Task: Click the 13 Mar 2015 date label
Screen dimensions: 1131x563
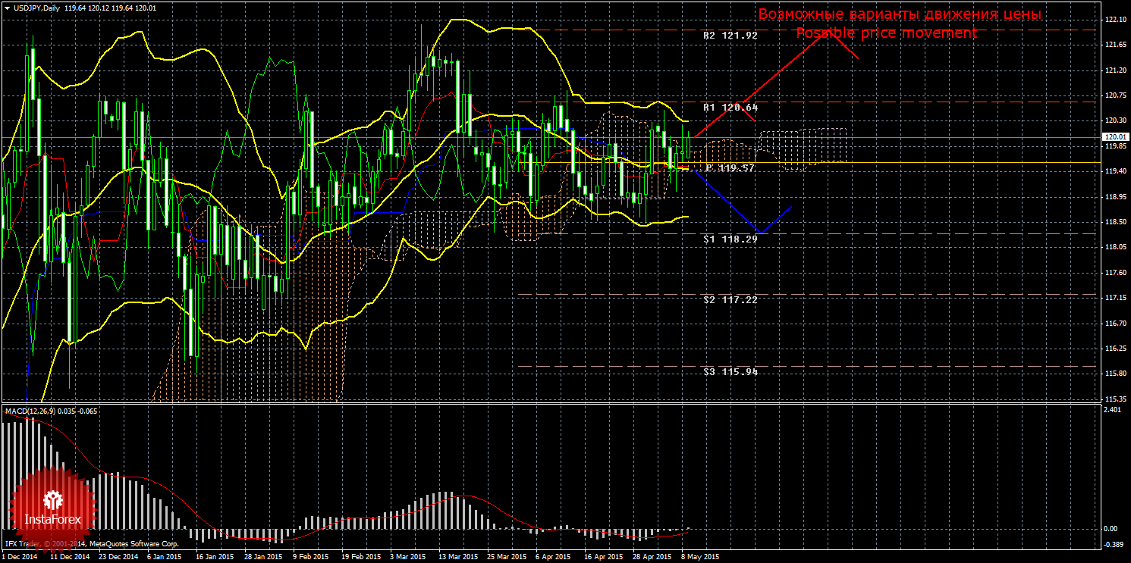Action: point(458,556)
